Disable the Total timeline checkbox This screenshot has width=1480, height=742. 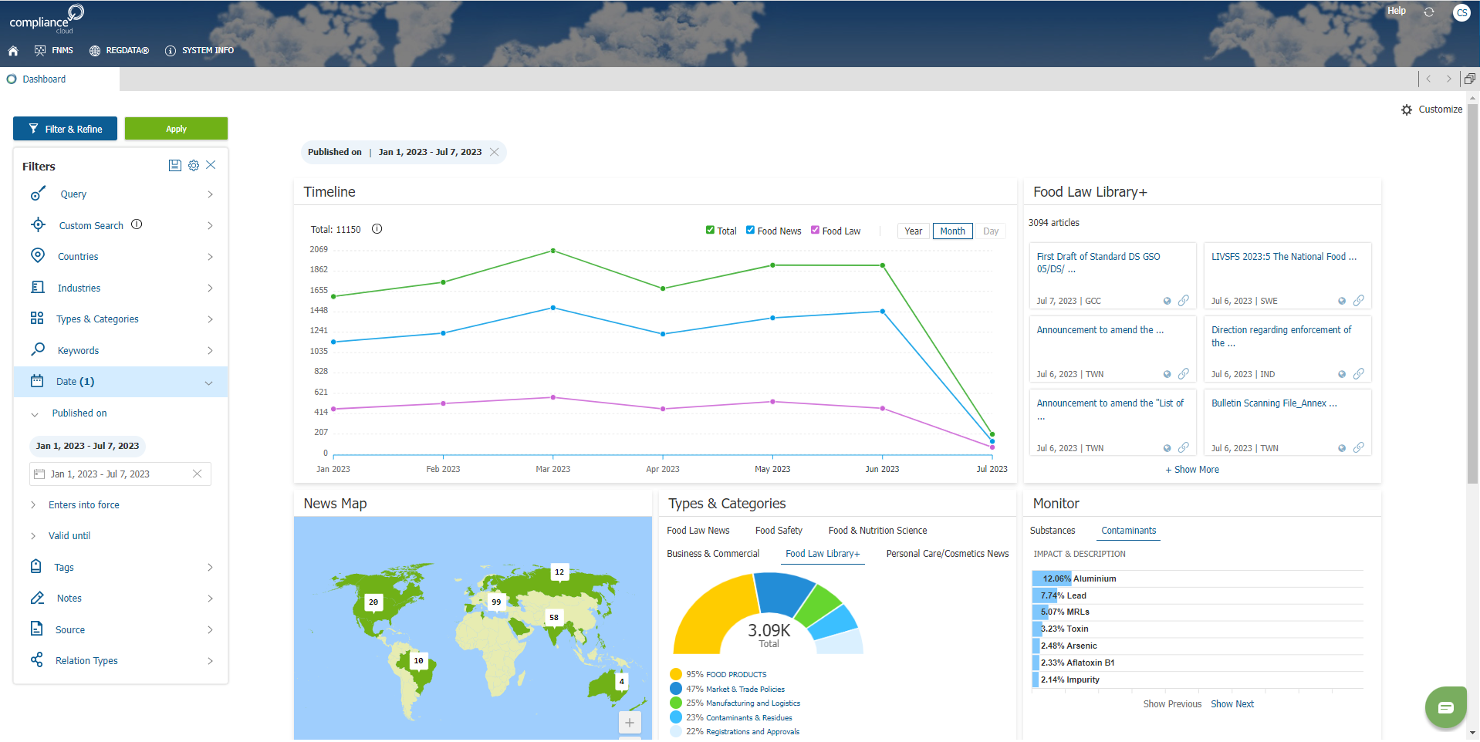710,230
